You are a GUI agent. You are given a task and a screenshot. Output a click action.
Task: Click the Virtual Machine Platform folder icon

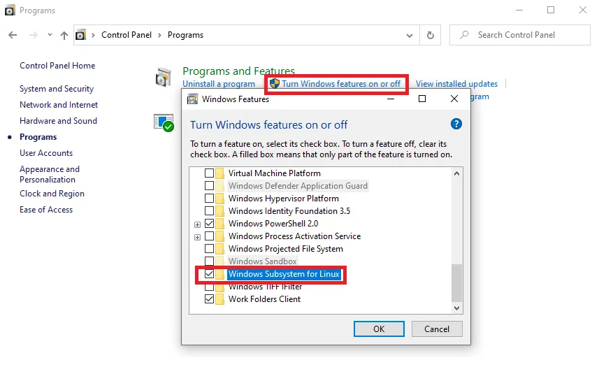(x=219, y=173)
